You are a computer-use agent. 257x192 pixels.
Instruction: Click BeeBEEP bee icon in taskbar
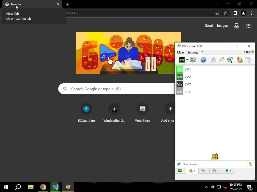[68, 187]
